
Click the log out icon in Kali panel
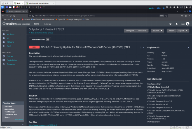coord(190,7)
